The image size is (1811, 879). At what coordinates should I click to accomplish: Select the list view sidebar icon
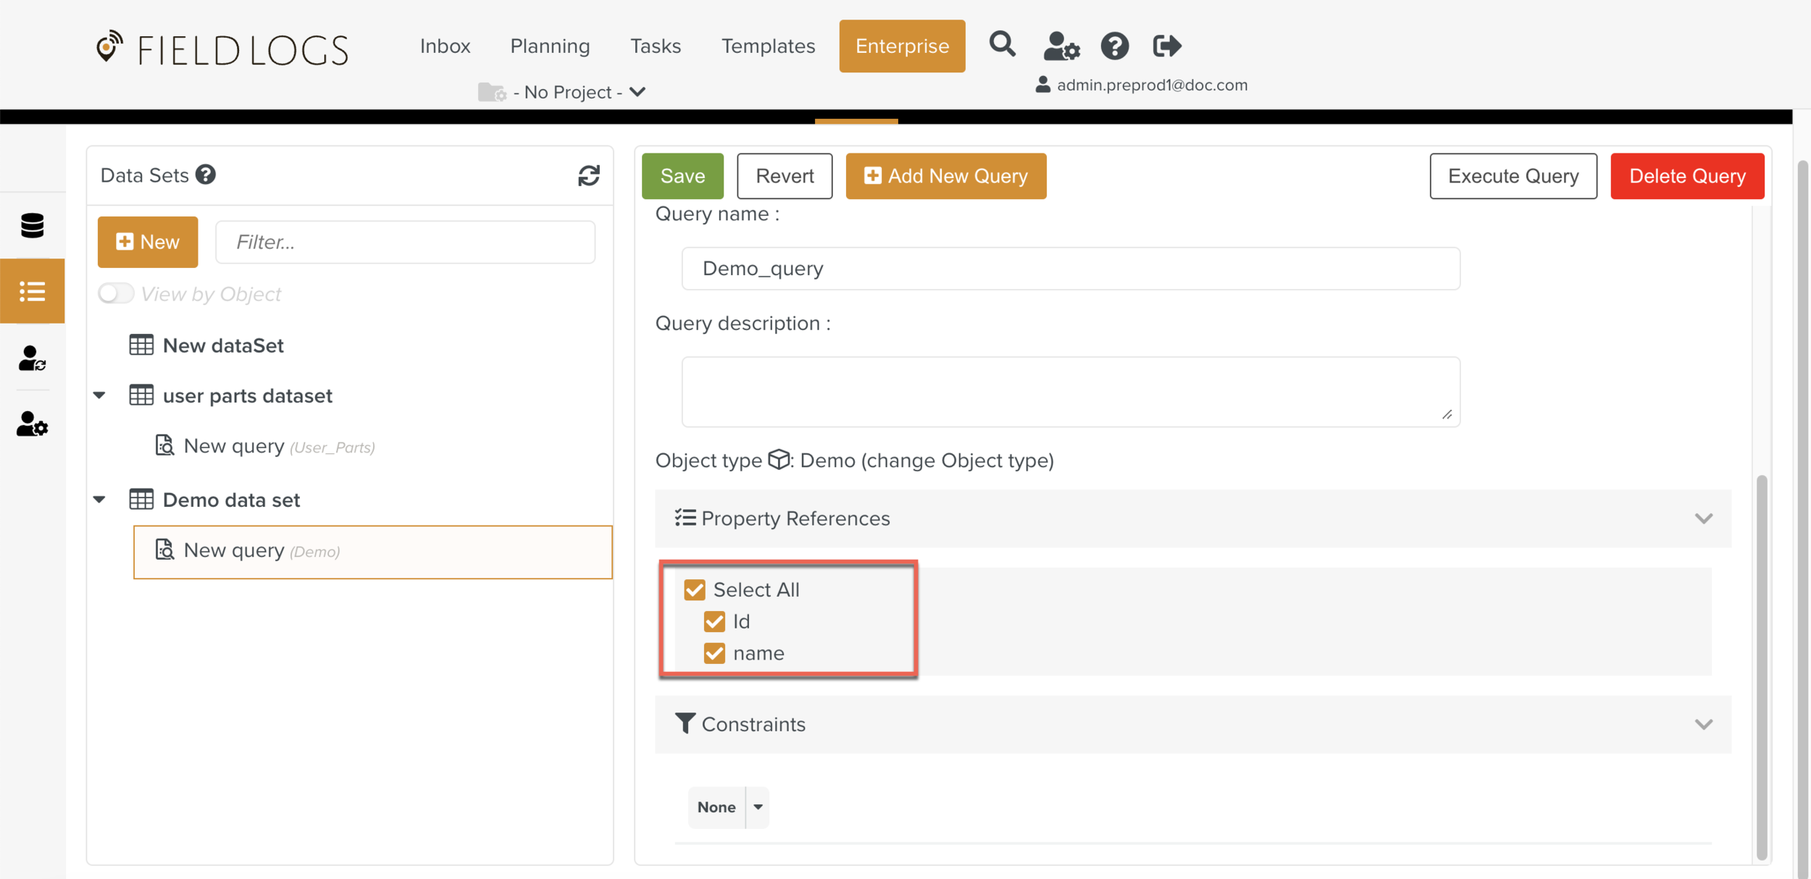point(33,291)
